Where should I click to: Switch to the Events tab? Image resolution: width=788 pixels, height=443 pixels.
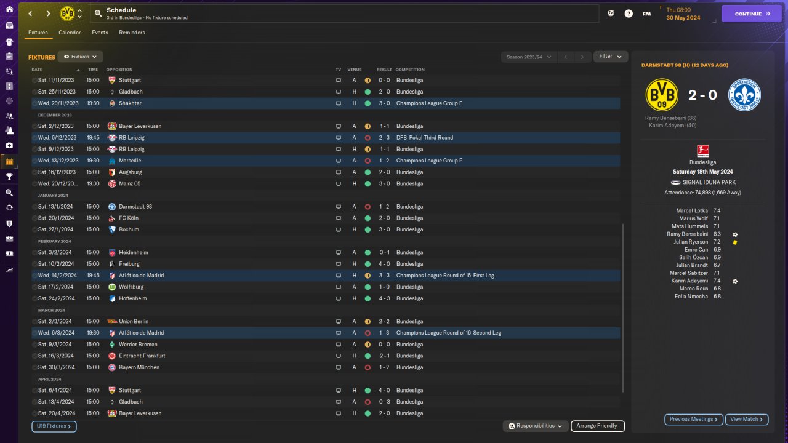tap(100, 33)
